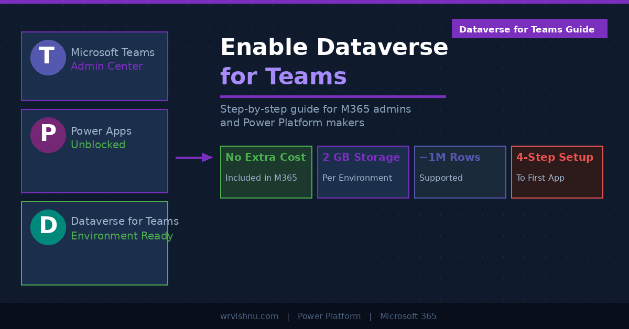Click the 'Step-by-step guide for M365 admins' subtitle

(316, 109)
